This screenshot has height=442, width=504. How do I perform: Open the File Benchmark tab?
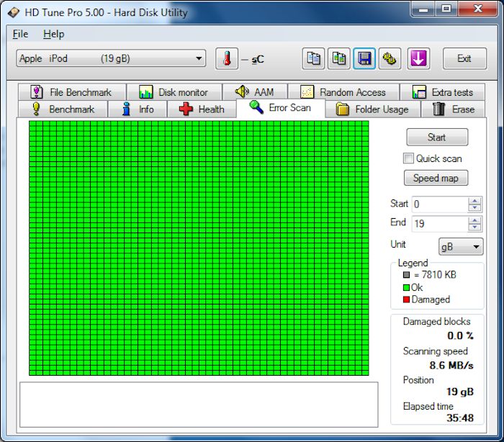click(72, 92)
